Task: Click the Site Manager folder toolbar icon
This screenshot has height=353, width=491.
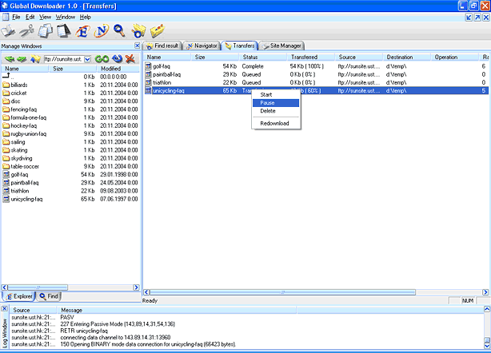Action: [158, 31]
